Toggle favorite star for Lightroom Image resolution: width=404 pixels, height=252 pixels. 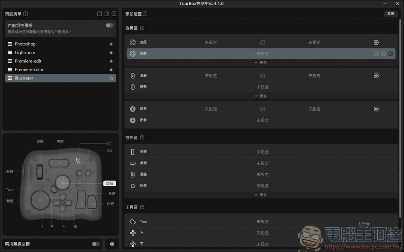click(112, 52)
